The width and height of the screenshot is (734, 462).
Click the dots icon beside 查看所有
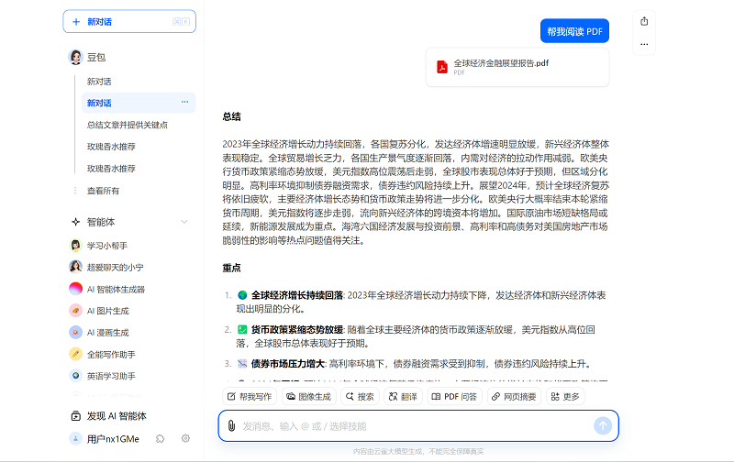pos(75,191)
